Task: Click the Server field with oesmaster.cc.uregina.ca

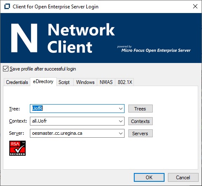Action: 77,134
